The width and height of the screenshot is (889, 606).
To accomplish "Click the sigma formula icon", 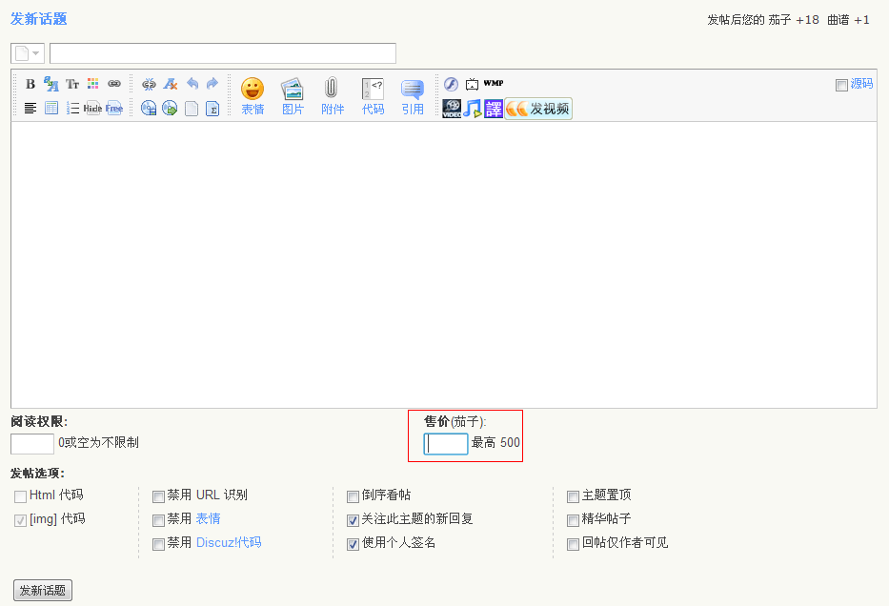I will click(212, 109).
